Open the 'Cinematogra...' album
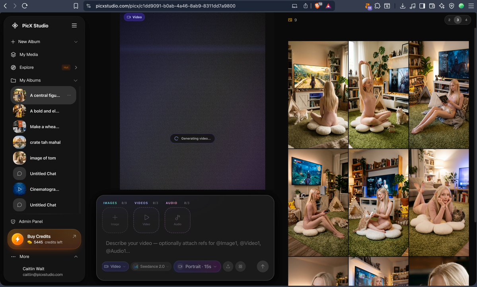Viewport: 477px width, 287px height. pos(43,189)
